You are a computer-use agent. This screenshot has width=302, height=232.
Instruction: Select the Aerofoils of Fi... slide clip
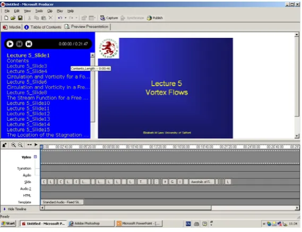tap(202, 182)
